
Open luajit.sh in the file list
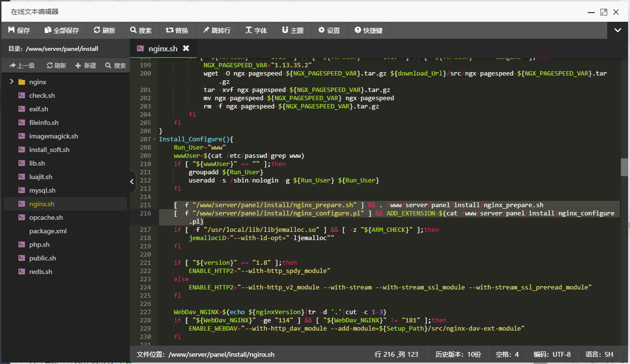[41, 177]
